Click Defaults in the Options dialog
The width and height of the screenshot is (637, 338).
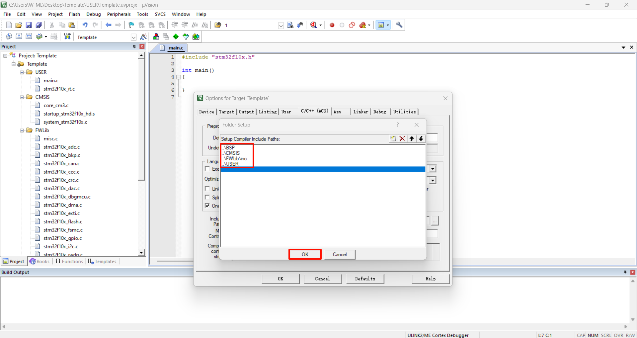(365, 279)
